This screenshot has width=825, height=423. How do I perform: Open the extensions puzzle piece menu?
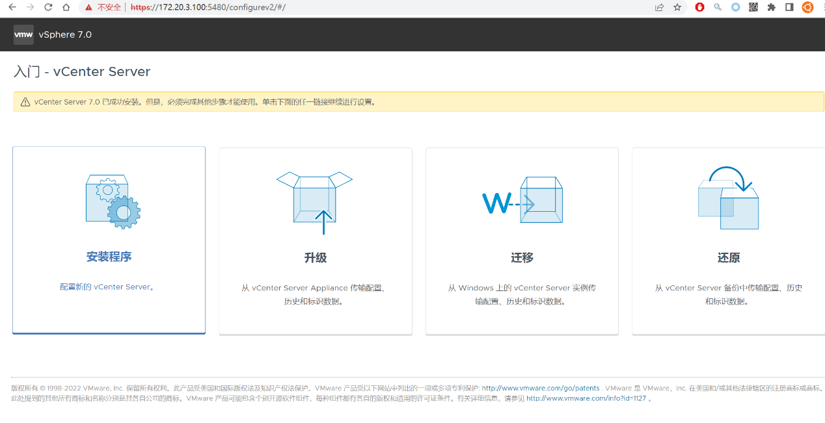pyautogui.click(x=772, y=7)
